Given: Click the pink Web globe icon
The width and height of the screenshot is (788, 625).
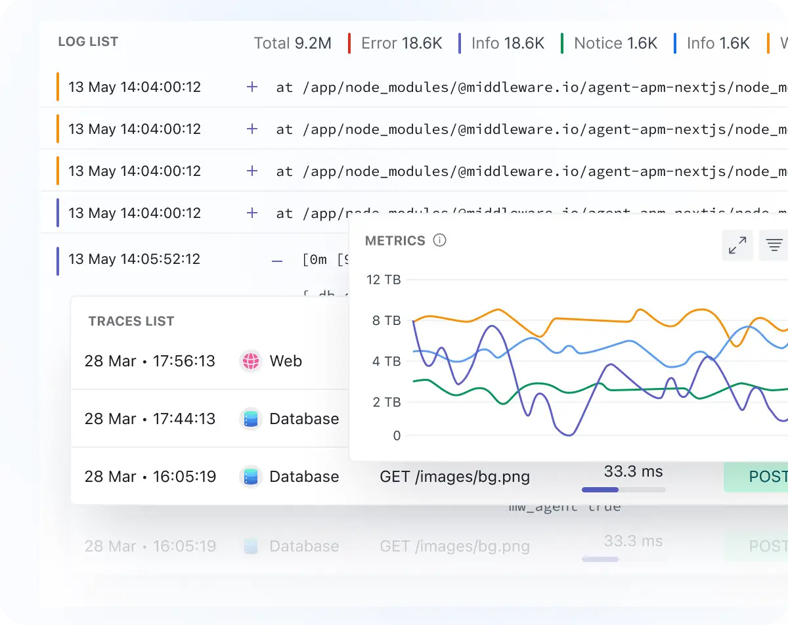Looking at the screenshot, I should point(251,361).
